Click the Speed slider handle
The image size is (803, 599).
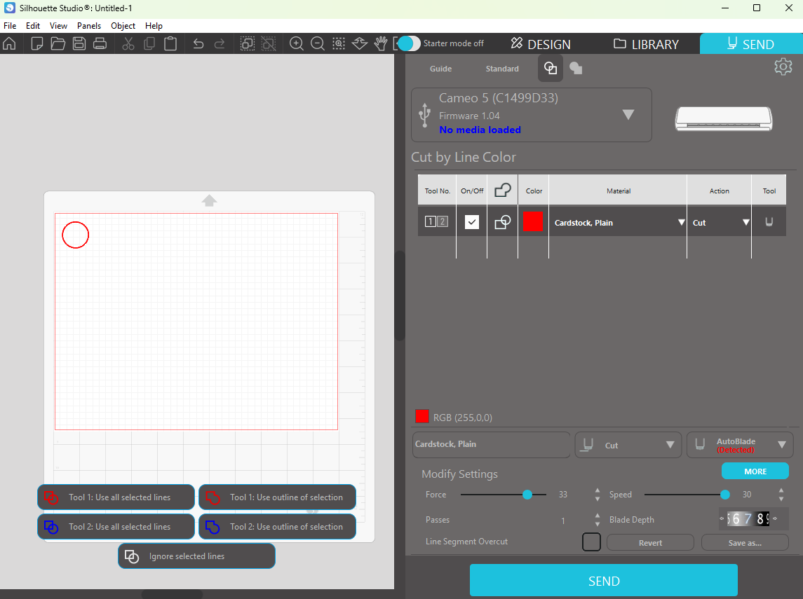pos(724,495)
